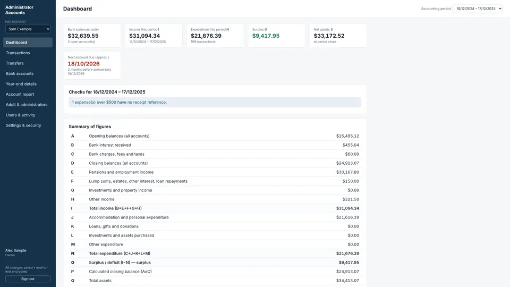The height and width of the screenshot is (287, 510).
Task: Click the 'Closing balances (all accounts)' row
Action: [x=215, y=163]
